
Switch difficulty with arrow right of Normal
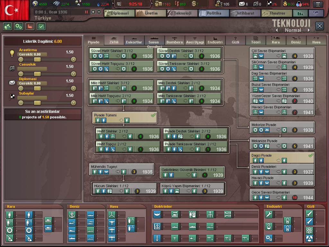(309, 30)
